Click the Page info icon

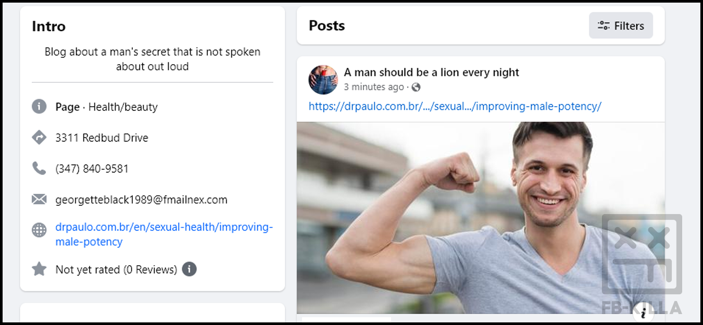click(39, 107)
